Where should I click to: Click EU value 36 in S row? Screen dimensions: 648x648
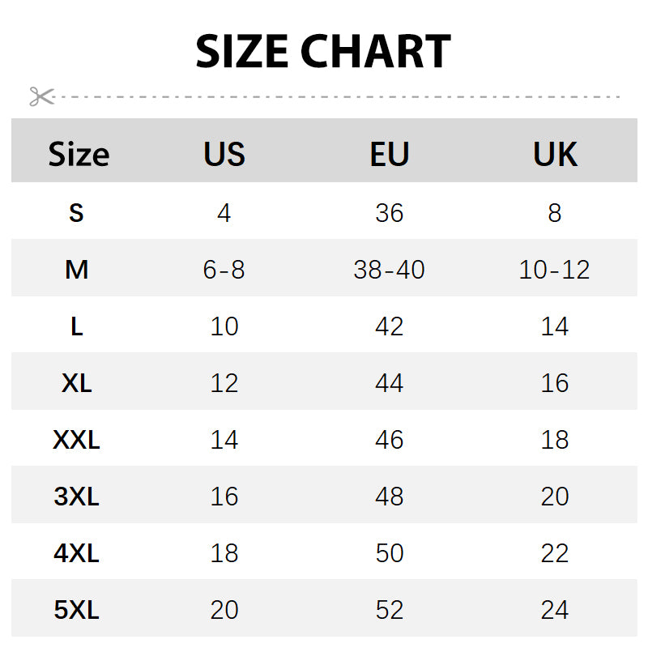coord(390,213)
